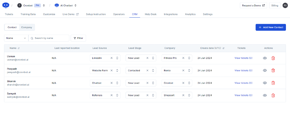Expand Peeyush's Rento company dropdown
Screen dimensions: 290x135
click(x=189, y=70)
